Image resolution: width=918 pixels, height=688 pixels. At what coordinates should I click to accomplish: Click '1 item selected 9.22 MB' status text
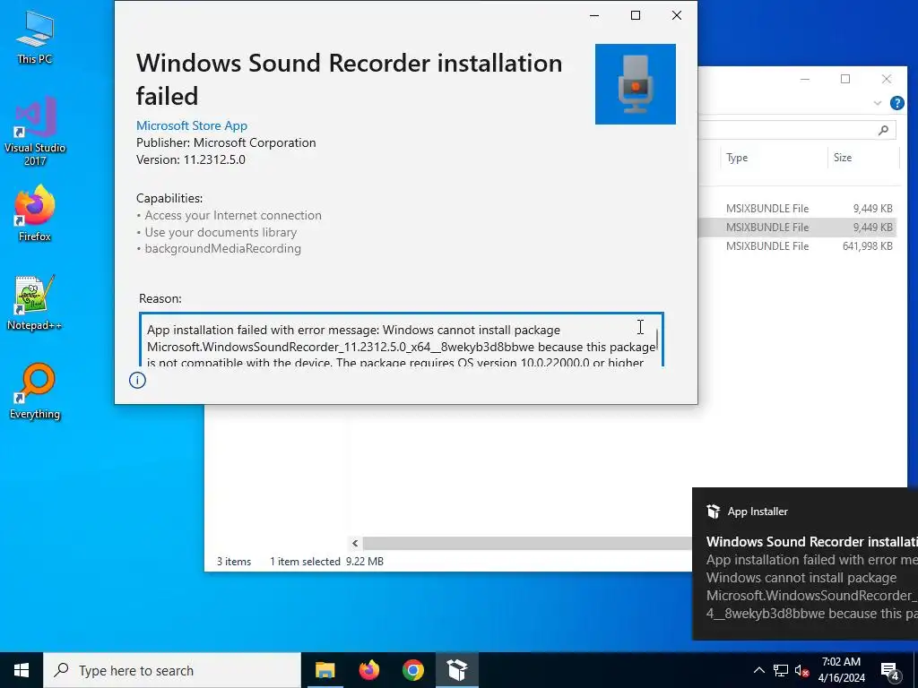pos(326,562)
